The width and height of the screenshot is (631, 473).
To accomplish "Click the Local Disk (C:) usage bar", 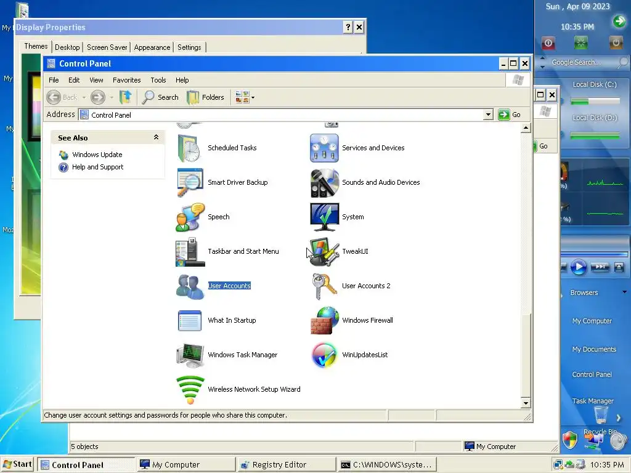I will pyautogui.click(x=595, y=102).
